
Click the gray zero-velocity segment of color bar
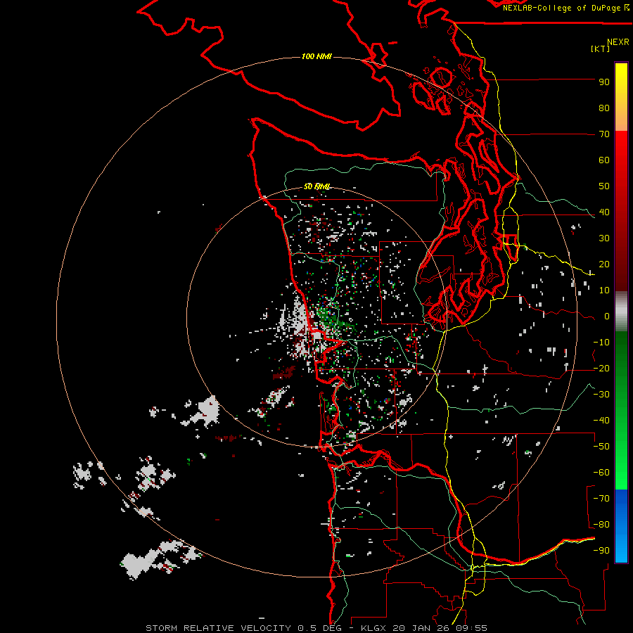pos(621,312)
